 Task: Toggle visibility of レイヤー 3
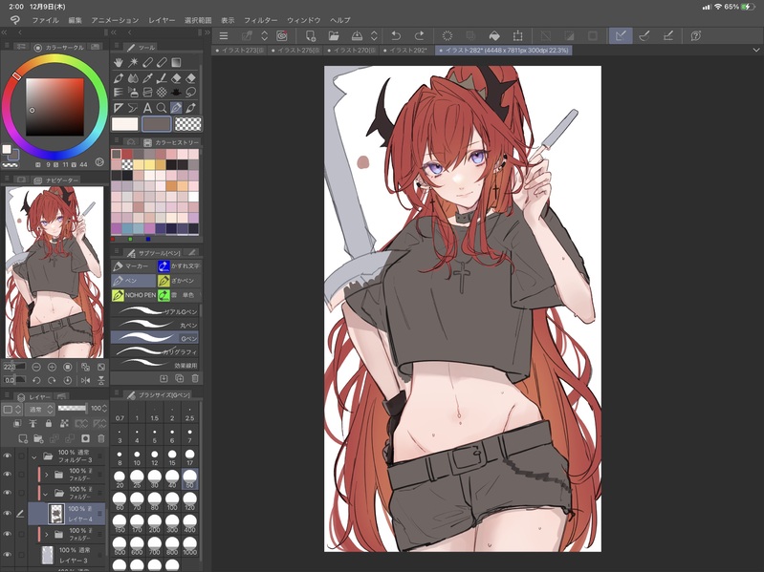coord(8,554)
